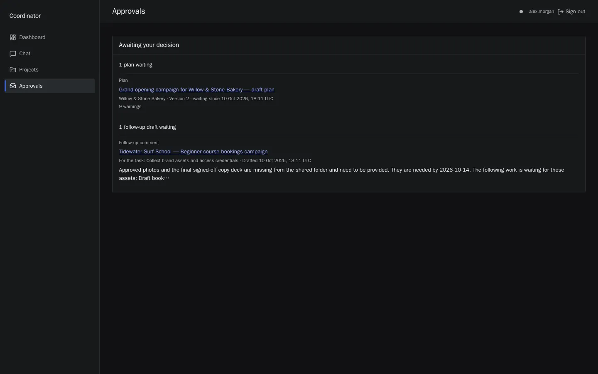Click the "Plan" label above bakery link
Viewport: 598px width, 374px height.
[x=123, y=81]
